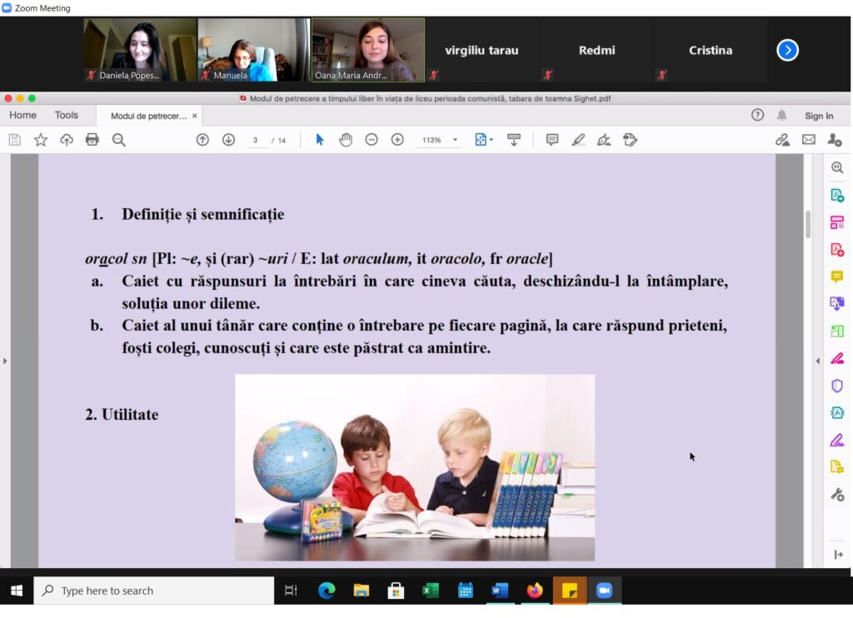853x618 pixels.
Task: Collapse the right tools pane arrow button
Action: [838, 555]
